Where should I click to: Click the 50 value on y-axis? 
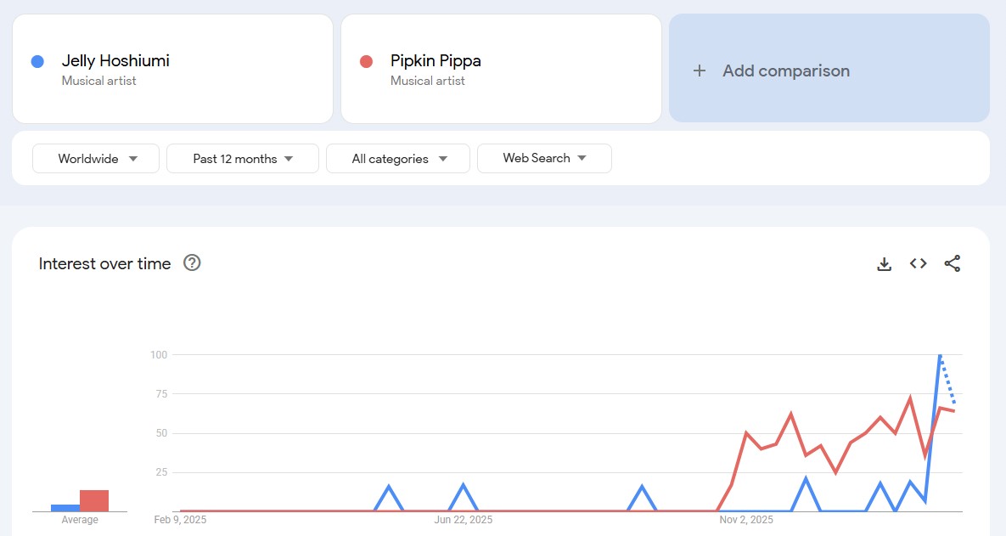161,433
